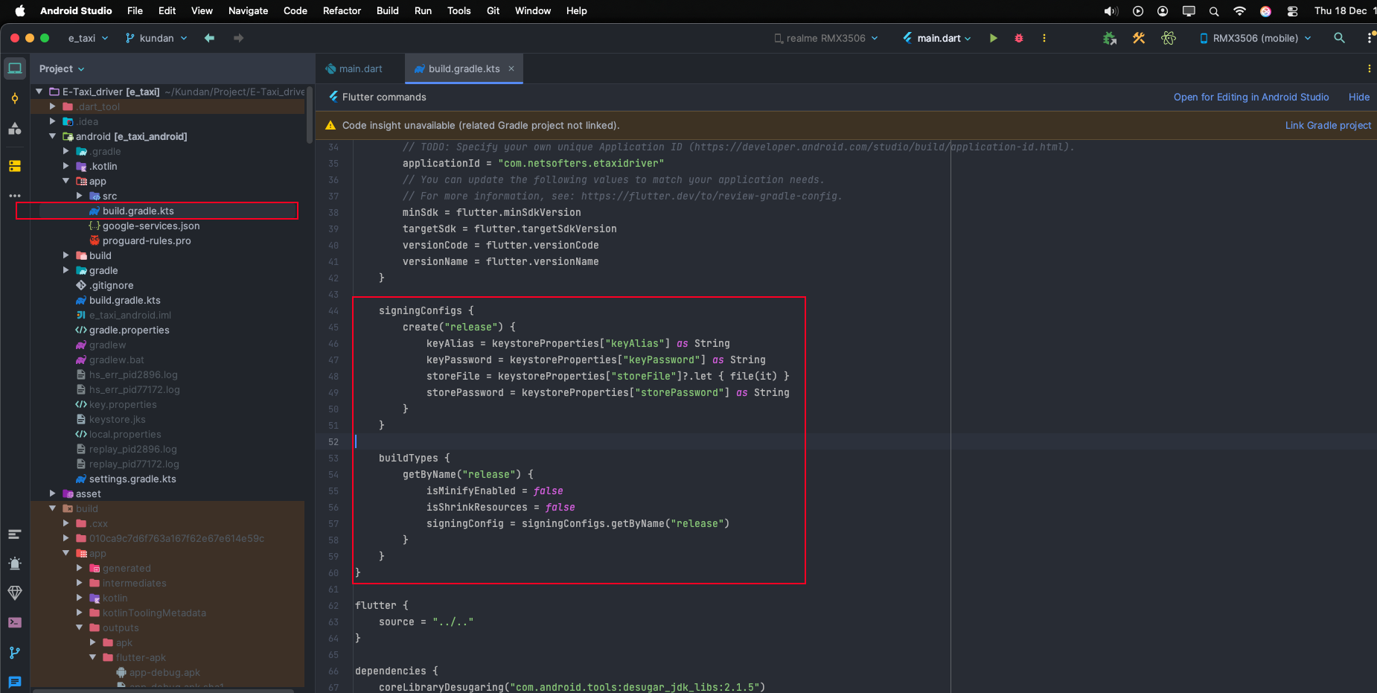Open More tool windows ellipsis in sidebar

pos(15,195)
